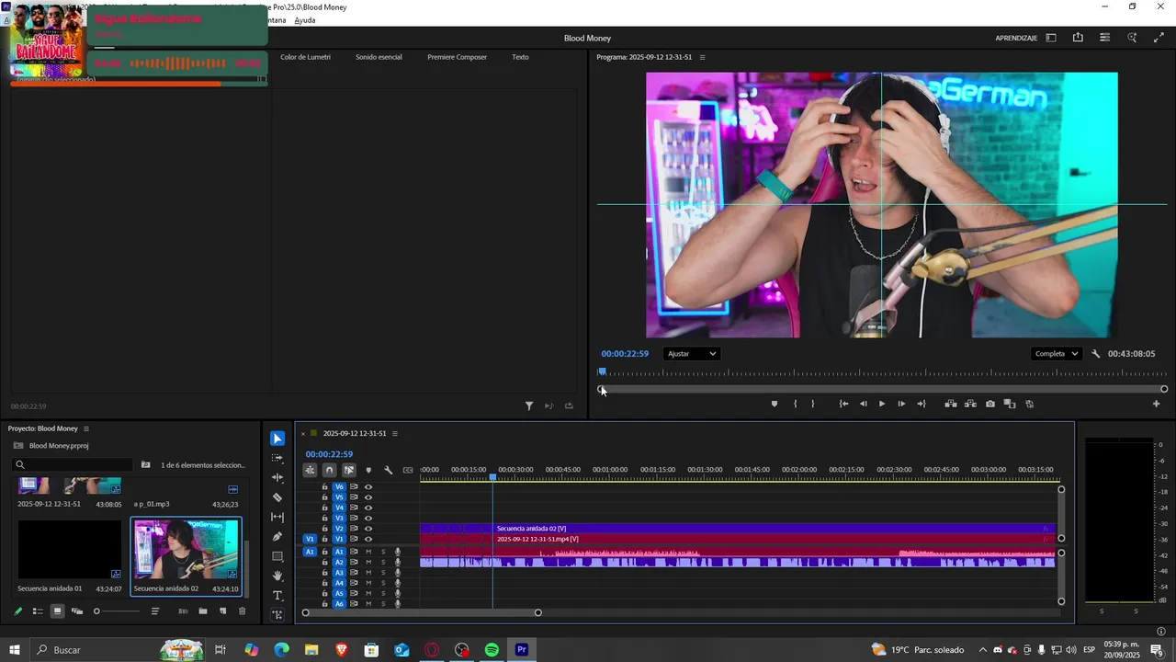Viewport: 1176px width, 662px height.
Task: Step back one frame
Action: point(863,404)
